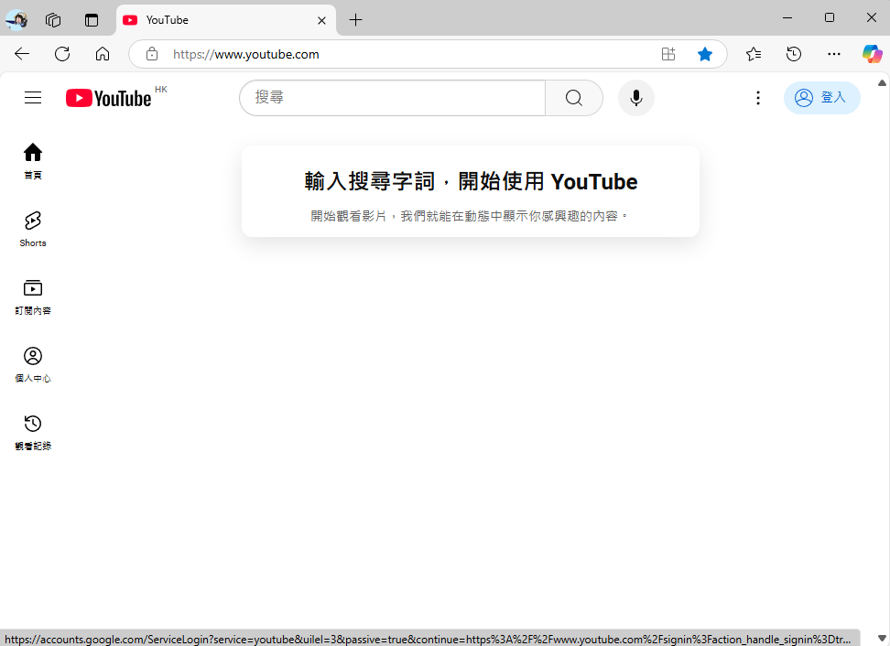This screenshot has height=646, width=890.
Task: Open YouTube settings three-dot menu
Action: [x=758, y=98]
